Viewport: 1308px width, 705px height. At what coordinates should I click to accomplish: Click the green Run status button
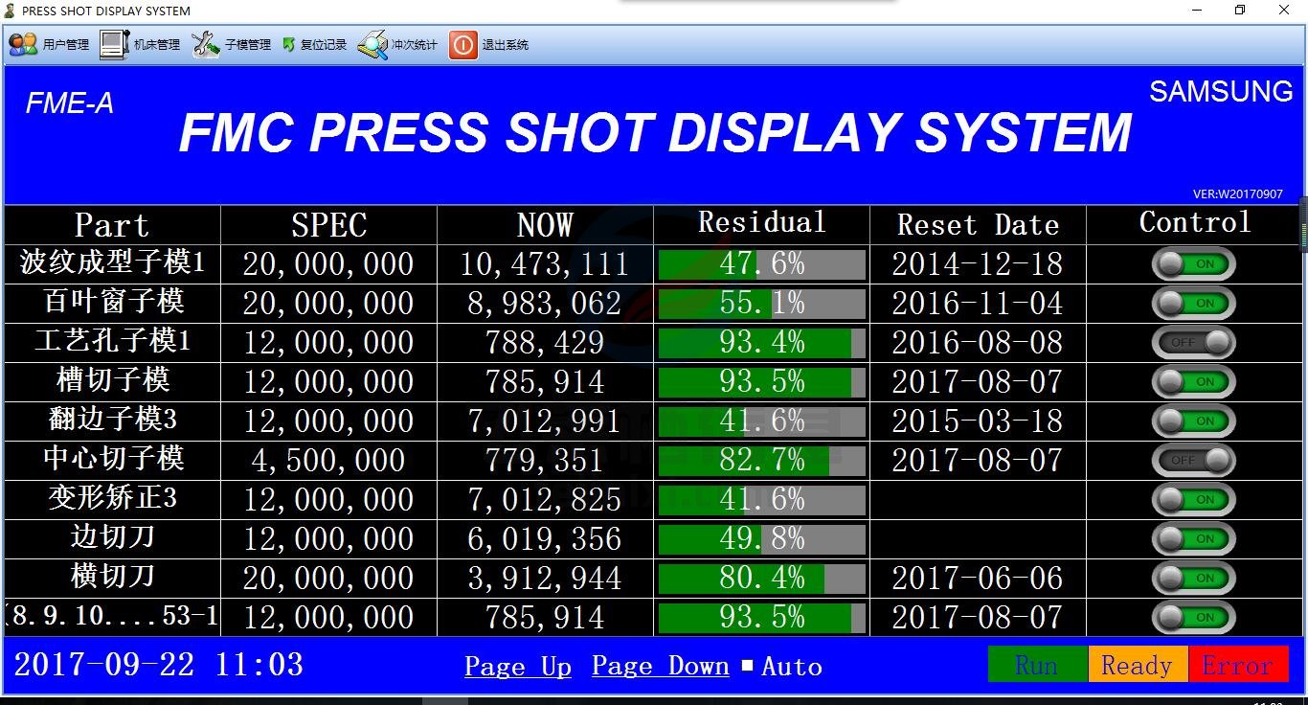pos(1038,665)
